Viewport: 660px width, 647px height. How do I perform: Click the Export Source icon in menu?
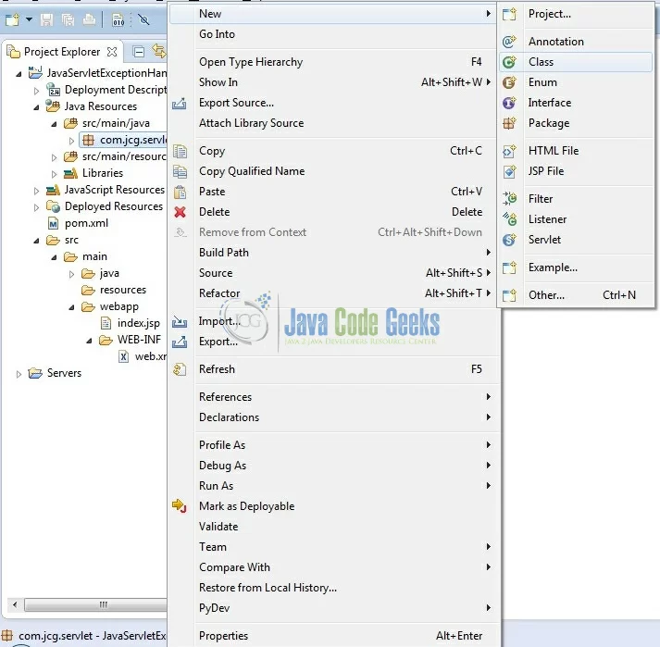point(180,103)
